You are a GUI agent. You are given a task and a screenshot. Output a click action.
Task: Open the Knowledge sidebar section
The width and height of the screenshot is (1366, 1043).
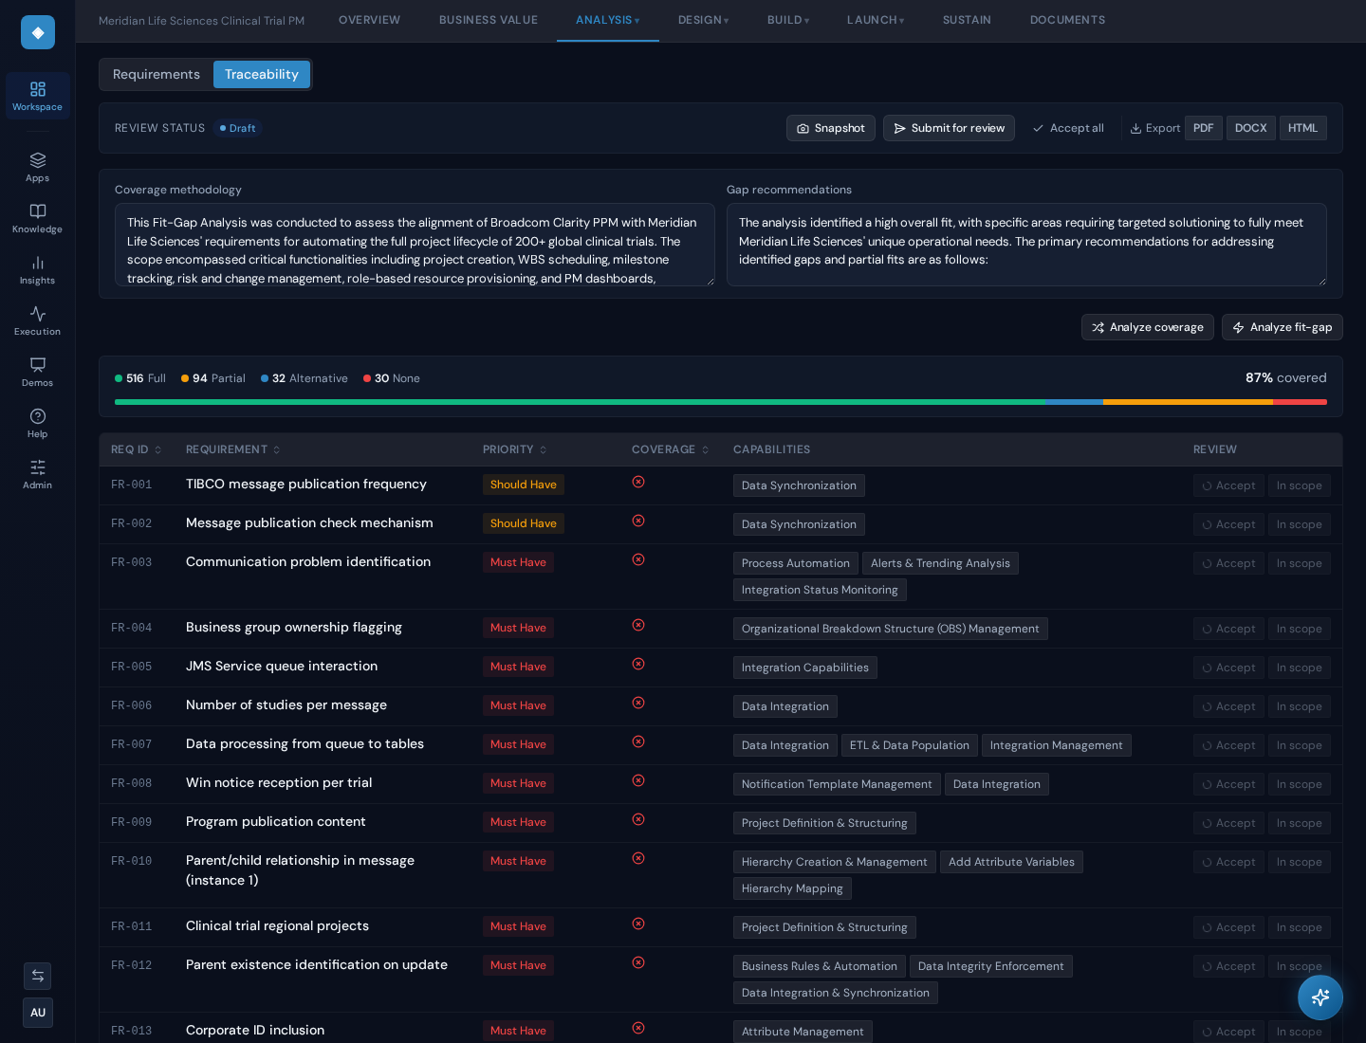coord(38,218)
